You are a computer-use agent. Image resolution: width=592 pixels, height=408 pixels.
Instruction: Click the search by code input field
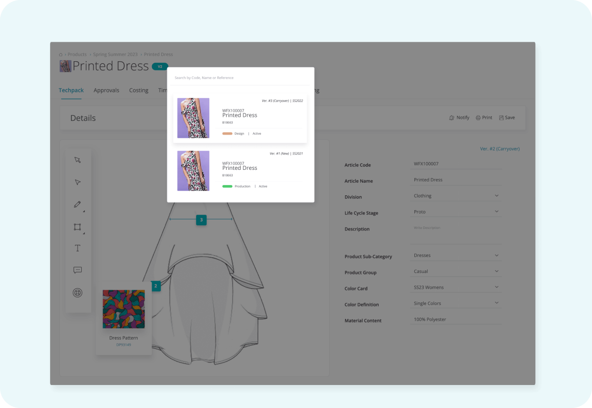(x=240, y=78)
